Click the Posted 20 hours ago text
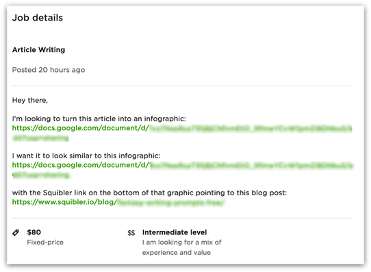The image size is (371, 272). (x=49, y=70)
